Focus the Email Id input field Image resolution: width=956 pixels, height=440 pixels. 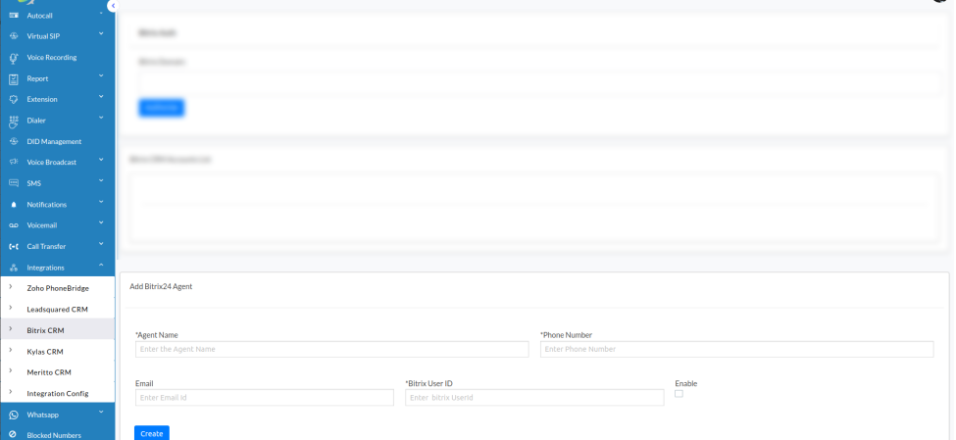pyautogui.click(x=265, y=397)
